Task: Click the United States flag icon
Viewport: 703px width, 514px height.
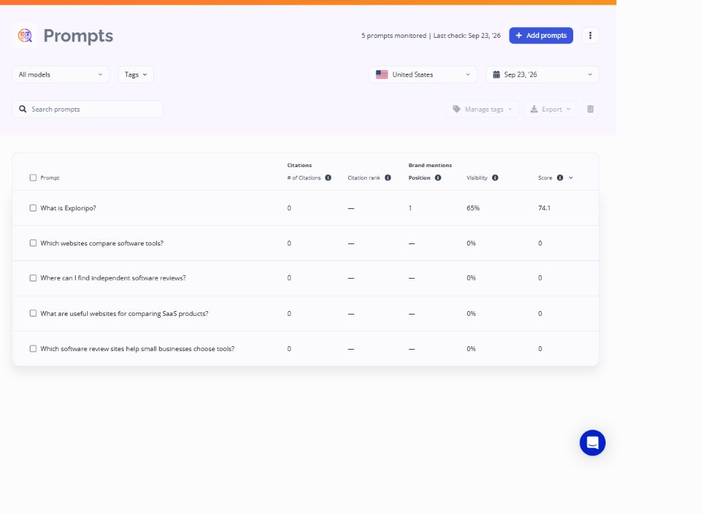Action: [x=381, y=74]
